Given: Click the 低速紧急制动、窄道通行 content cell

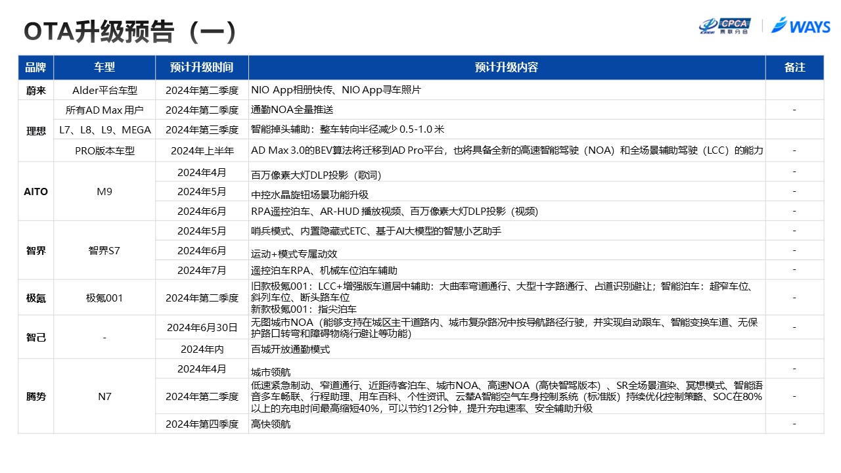Looking at the screenshot, I should click(507, 396).
